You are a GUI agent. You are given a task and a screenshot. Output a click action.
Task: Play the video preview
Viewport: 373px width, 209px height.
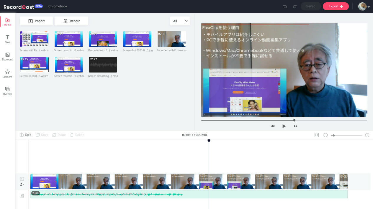pos(284,126)
